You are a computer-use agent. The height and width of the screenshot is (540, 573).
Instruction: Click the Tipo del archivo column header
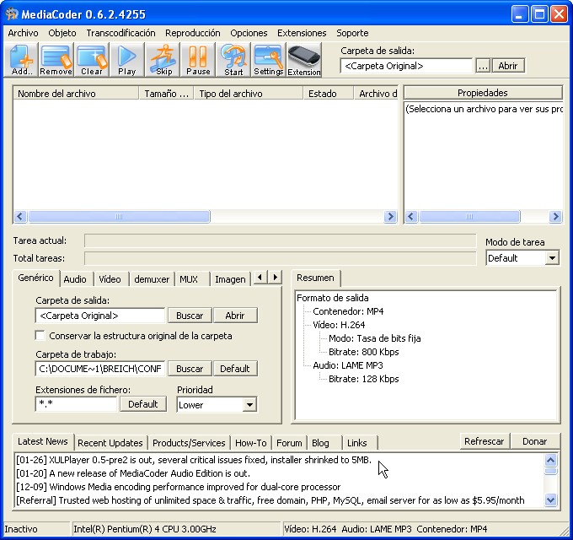[249, 94]
